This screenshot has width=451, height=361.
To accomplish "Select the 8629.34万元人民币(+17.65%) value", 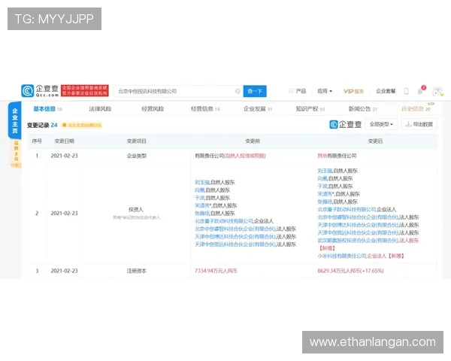I will click(350, 271).
